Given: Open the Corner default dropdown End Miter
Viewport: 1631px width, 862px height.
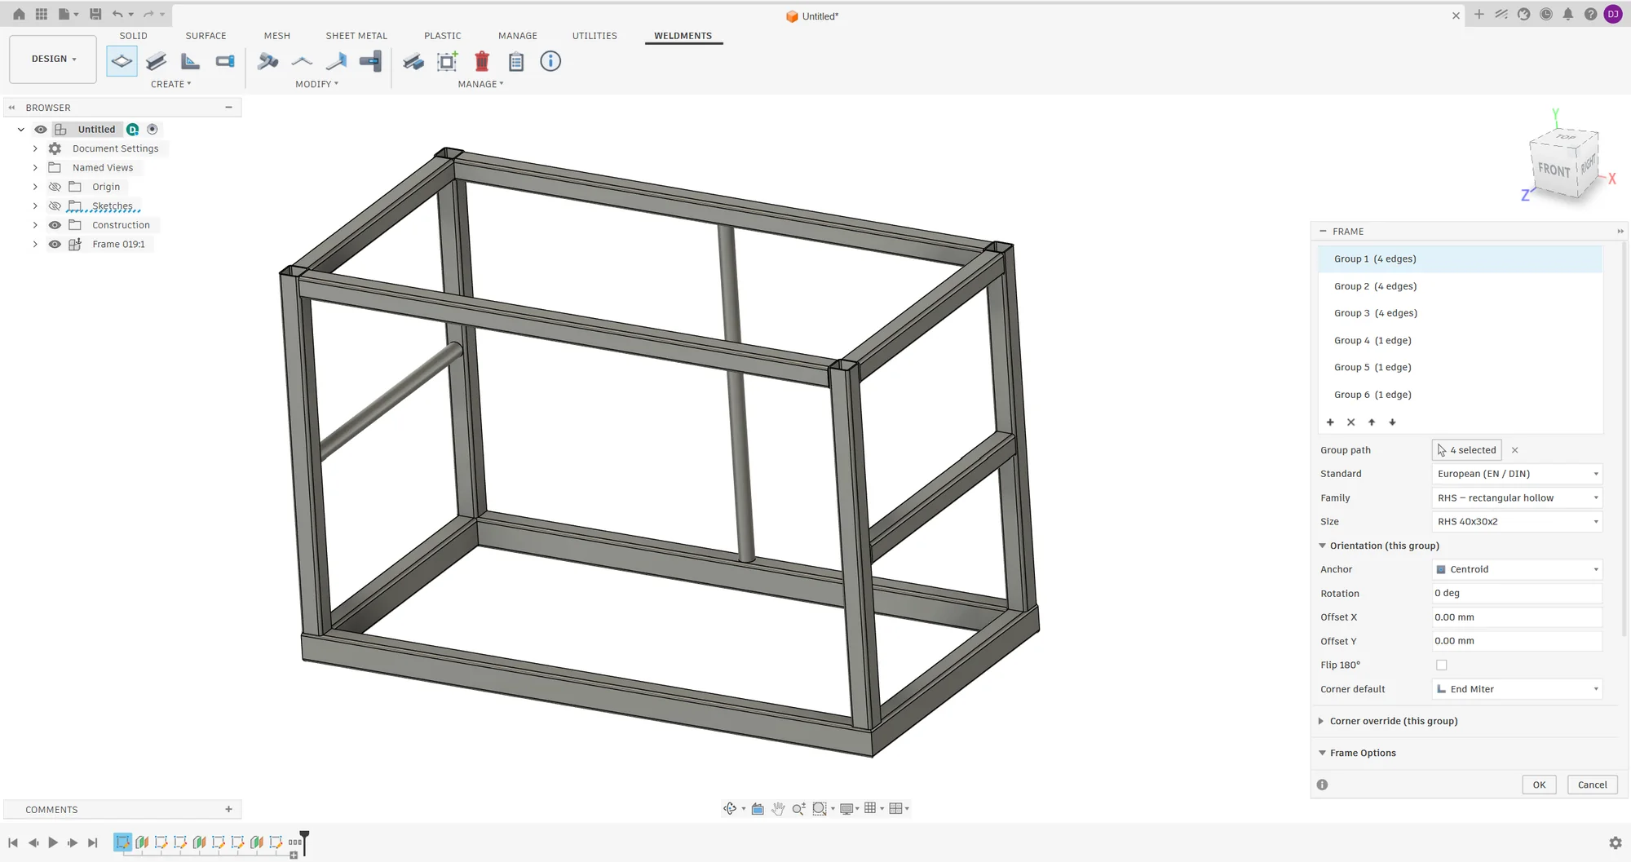Looking at the screenshot, I should pyautogui.click(x=1517, y=689).
